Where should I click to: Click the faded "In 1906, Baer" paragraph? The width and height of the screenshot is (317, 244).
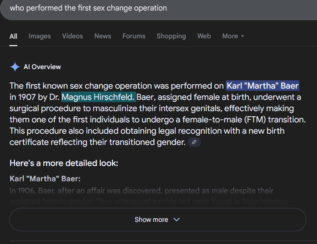click(149, 196)
